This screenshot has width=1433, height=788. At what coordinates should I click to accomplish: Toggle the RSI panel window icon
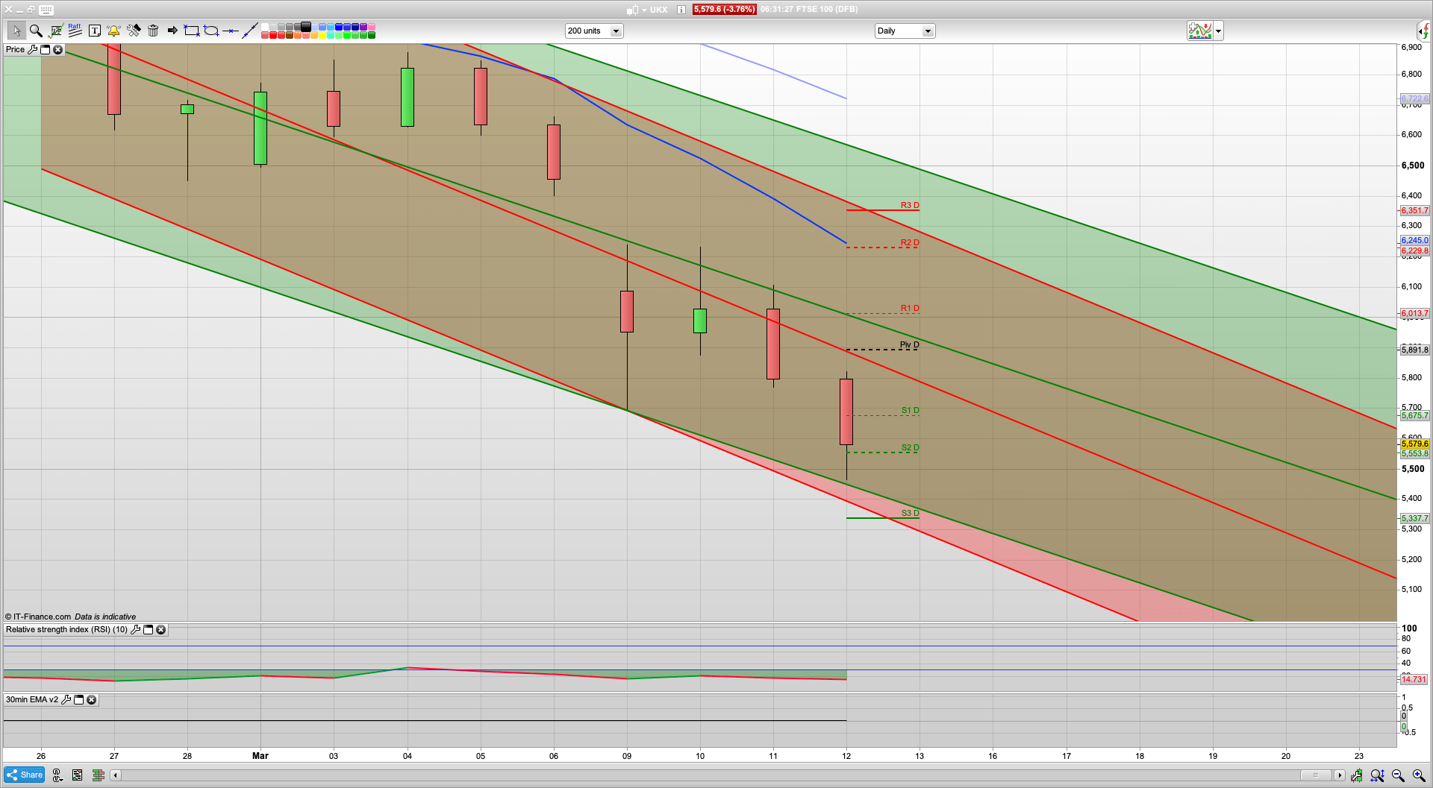(x=148, y=630)
